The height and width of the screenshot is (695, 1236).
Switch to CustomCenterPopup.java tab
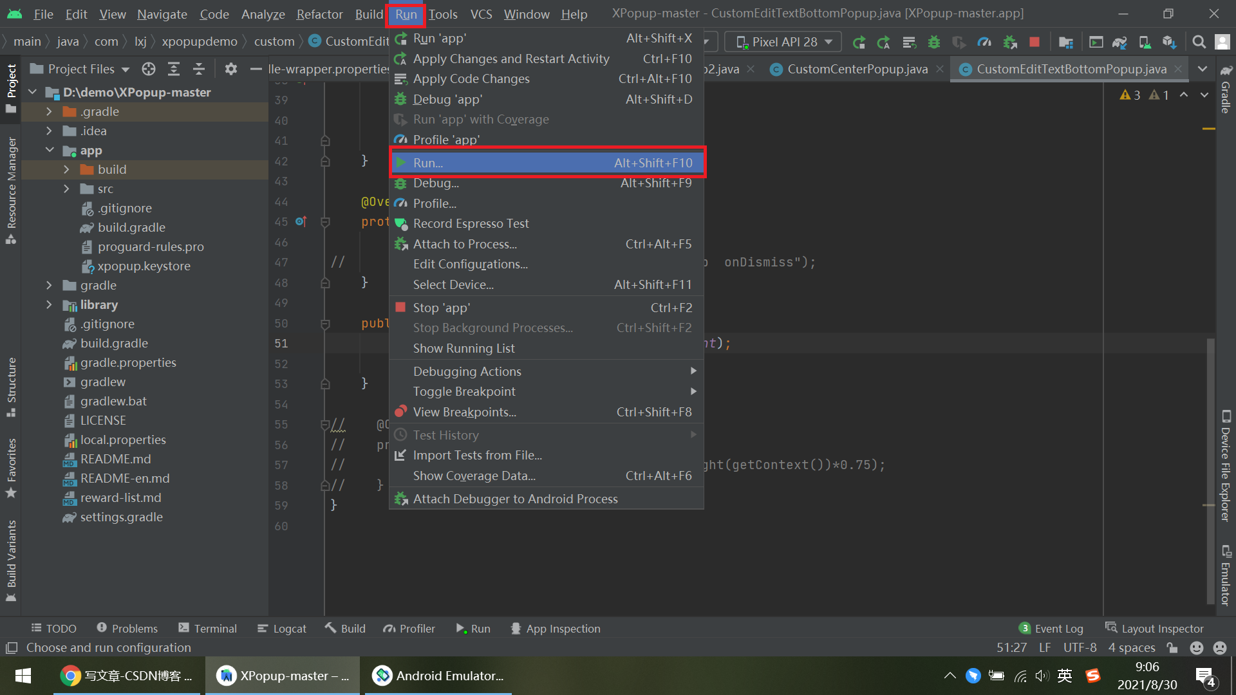tap(856, 69)
